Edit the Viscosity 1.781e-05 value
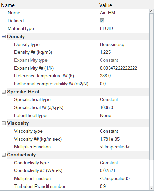Image resolution: width=154 pixels, height=191 pixels. click(124, 139)
